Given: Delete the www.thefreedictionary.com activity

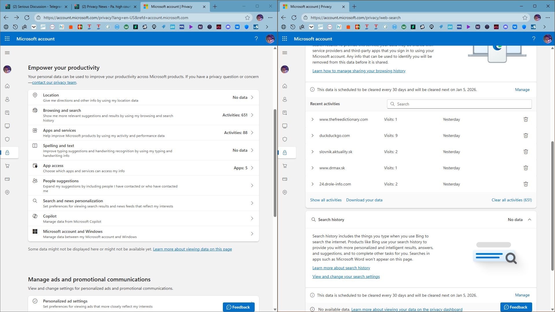Looking at the screenshot, I should [x=526, y=119].
